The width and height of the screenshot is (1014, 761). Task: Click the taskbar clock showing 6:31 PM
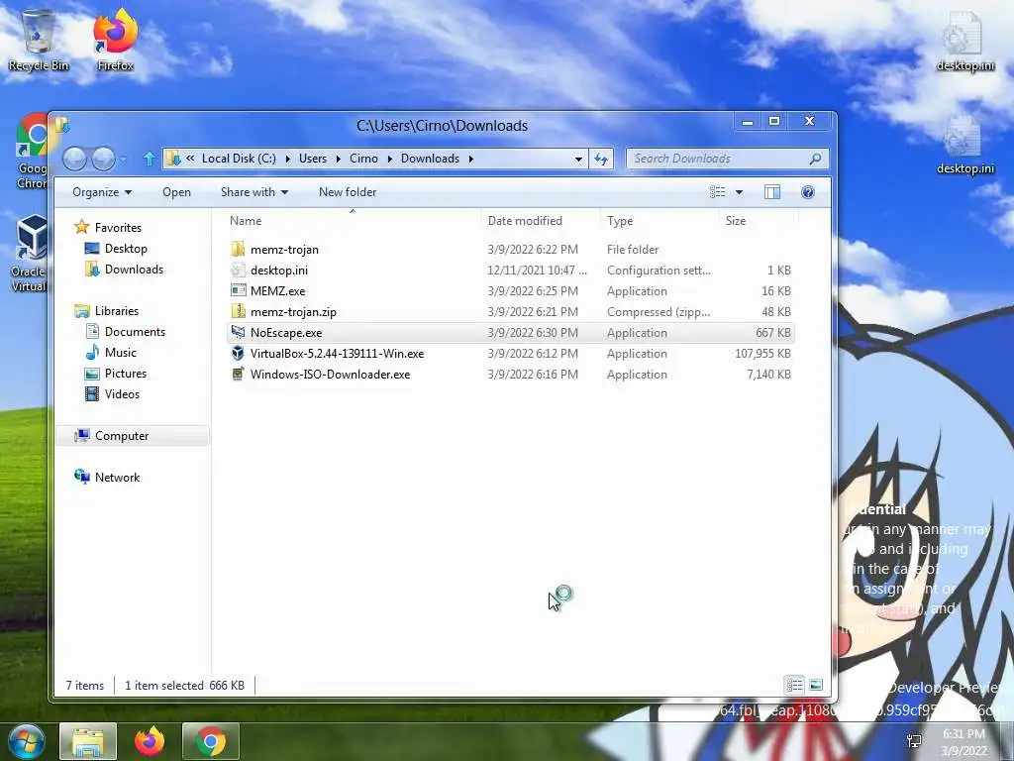[x=963, y=742]
